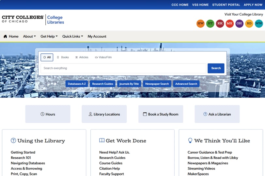This screenshot has height=176, width=265.
Task: Click the blue Search button
Action: [216, 68]
